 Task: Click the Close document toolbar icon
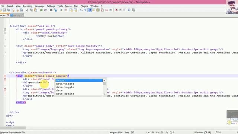[13, 10]
